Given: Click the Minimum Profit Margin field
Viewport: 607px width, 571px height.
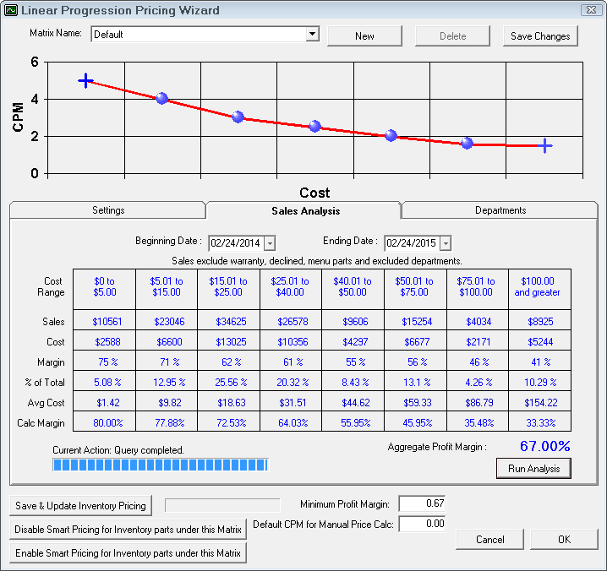Looking at the screenshot, I should pos(421,504).
